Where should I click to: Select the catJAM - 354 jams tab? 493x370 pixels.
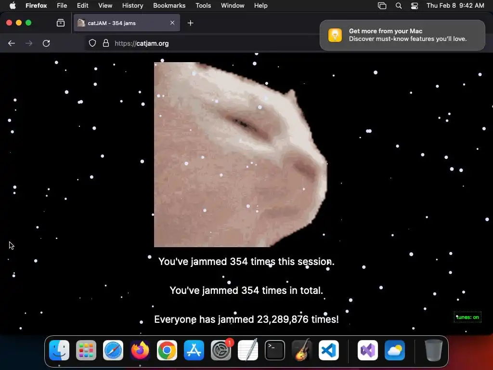tap(127, 23)
